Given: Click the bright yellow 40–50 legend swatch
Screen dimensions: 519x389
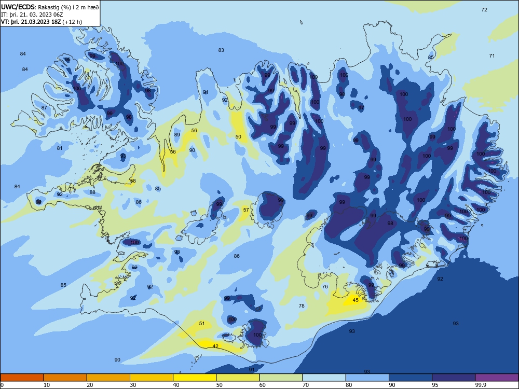Looking at the screenshot, I should (195, 378).
